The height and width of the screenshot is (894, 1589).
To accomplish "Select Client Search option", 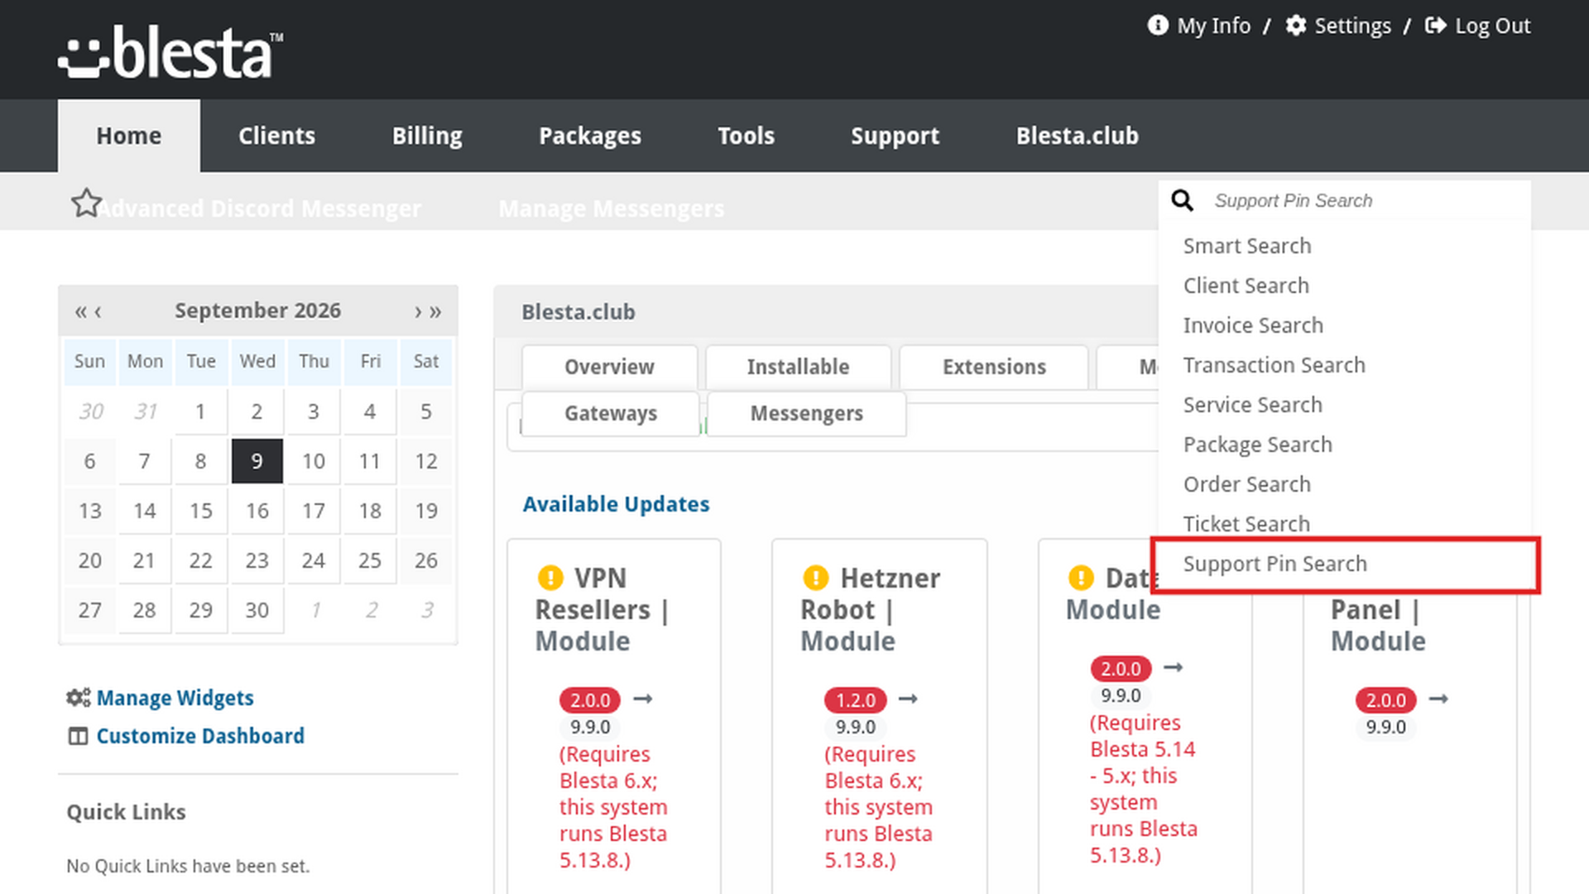I will (1345, 286).
